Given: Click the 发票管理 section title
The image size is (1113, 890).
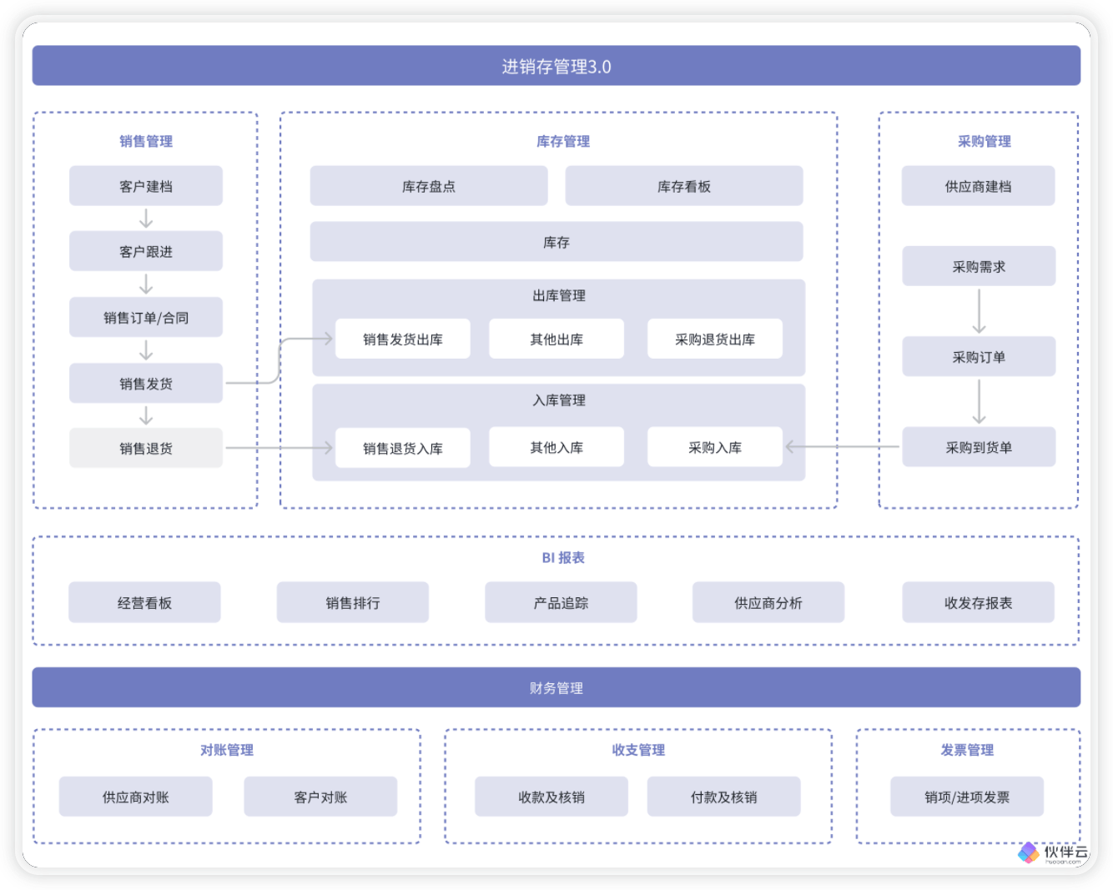Looking at the screenshot, I should (967, 750).
